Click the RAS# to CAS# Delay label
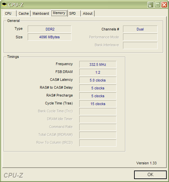The height and width of the screenshot is (182, 169). click(56, 87)
